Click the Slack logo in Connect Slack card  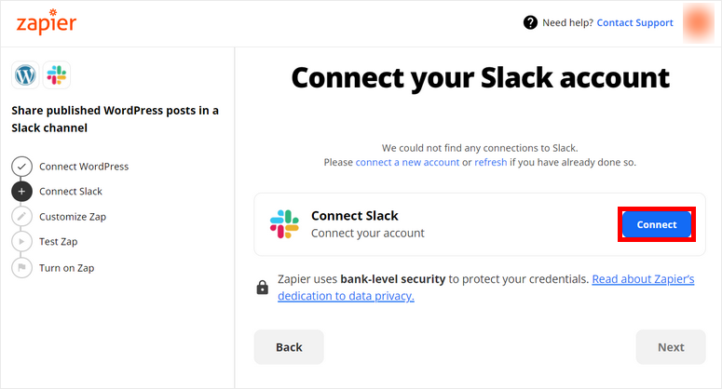[284, 224]
